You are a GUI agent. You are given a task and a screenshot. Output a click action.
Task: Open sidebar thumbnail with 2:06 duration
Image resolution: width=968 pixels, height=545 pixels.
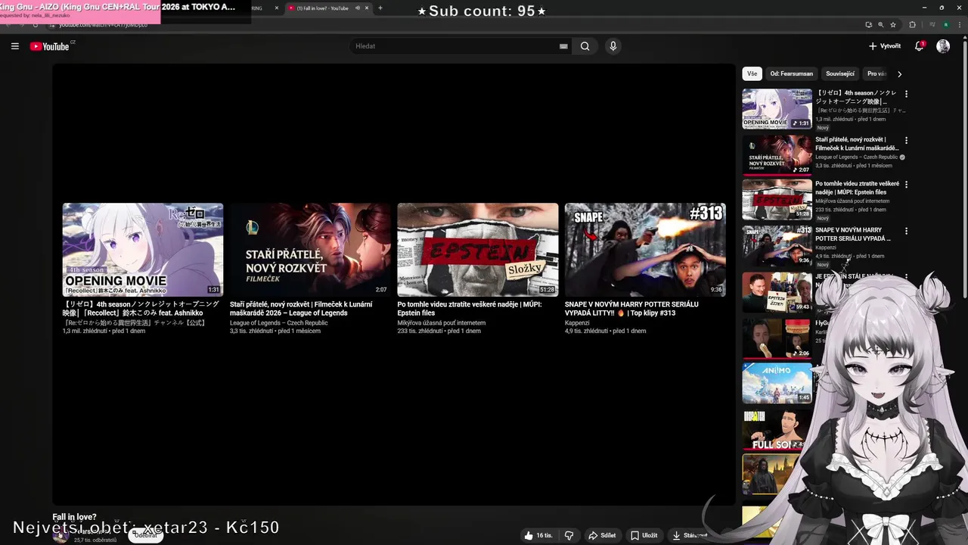click(777, 338)
